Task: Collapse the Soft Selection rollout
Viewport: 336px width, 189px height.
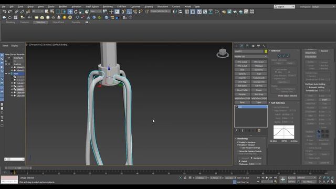Action: click(269, 103)
